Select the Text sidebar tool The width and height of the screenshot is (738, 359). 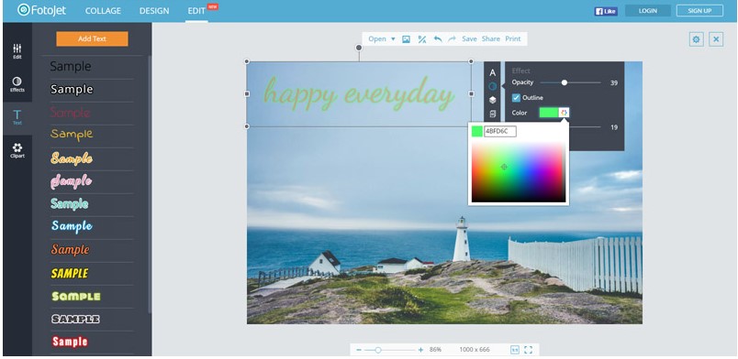tap(17, 117)
